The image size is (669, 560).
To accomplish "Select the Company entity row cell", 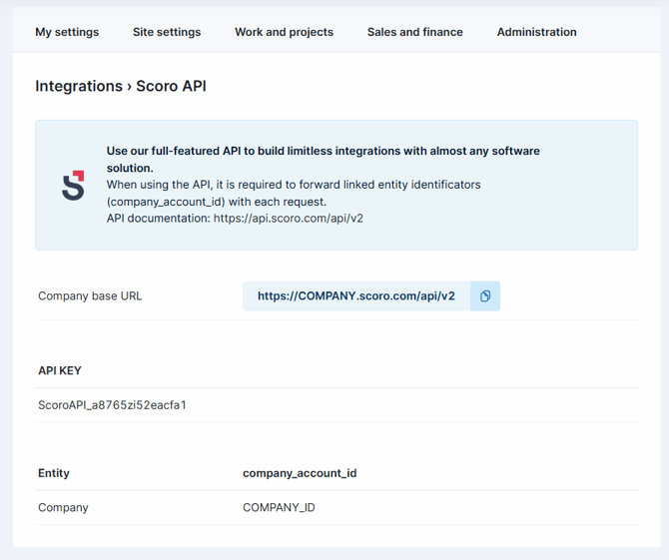I will [x=63, y=508].
